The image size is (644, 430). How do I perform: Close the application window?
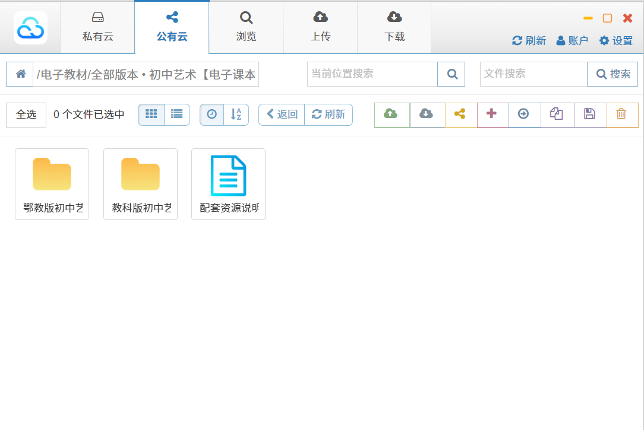(x=627, y=18)
